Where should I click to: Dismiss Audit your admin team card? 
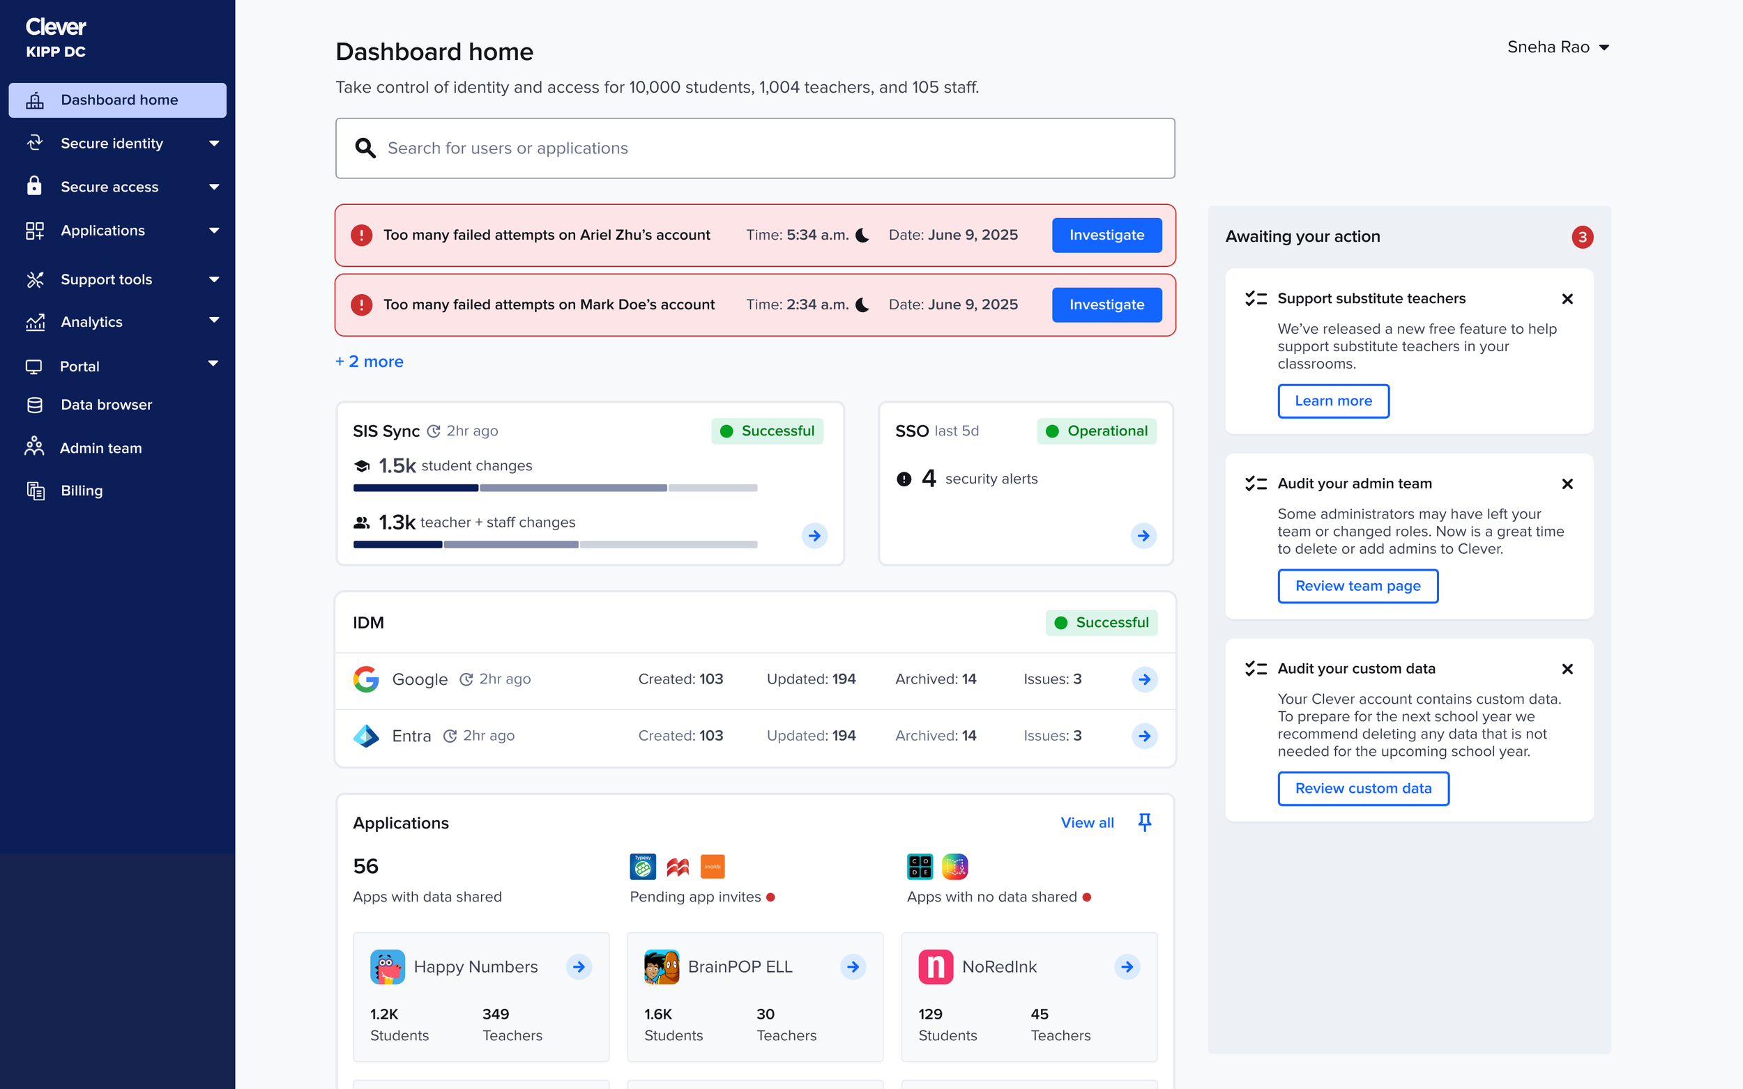(x=1567, y=484)
